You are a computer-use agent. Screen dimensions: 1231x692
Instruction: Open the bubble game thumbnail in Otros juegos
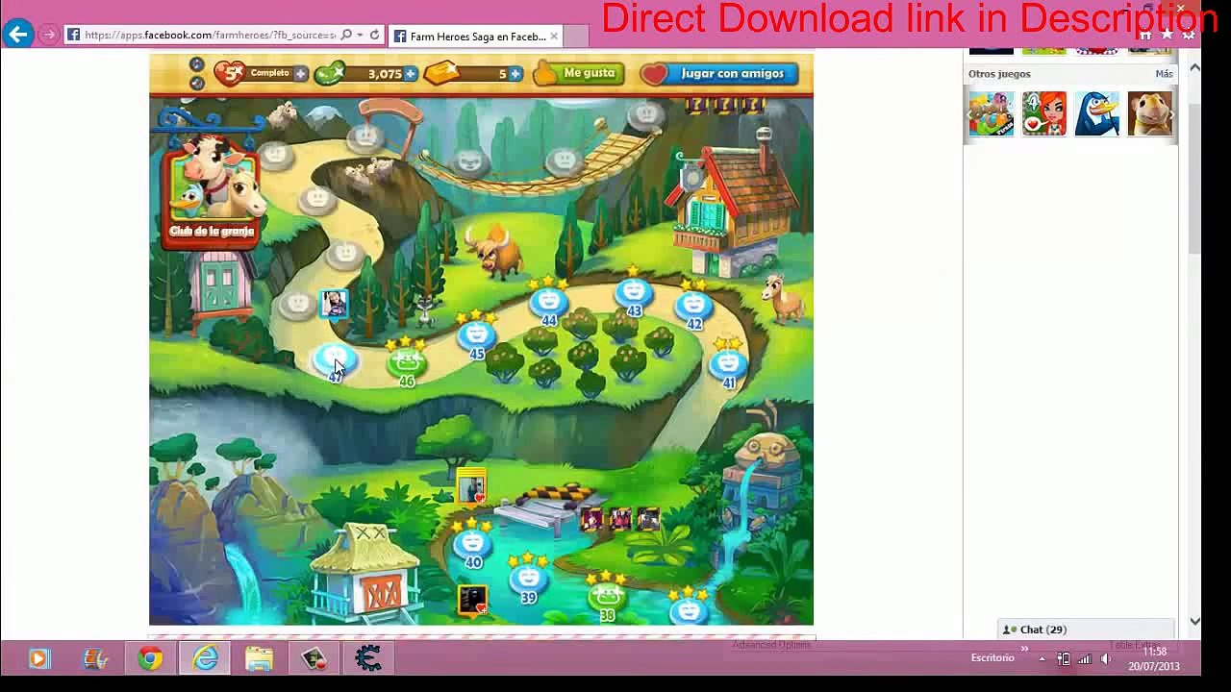coord(992,113)
